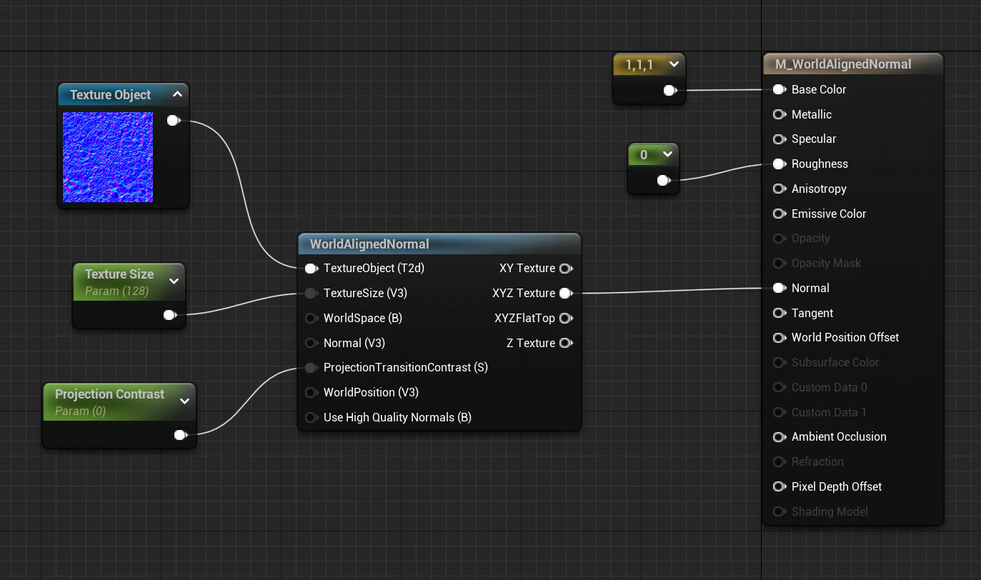
Task: Expand the Projection Contrast node chevron
Action: pyautogui.click(x=184, y=401)
